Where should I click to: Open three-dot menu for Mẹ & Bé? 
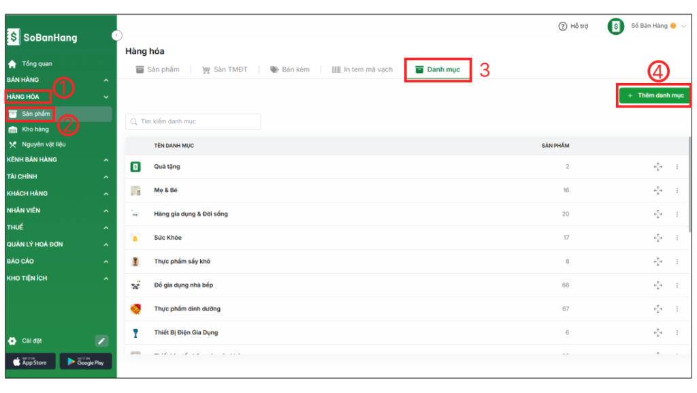click(677, 191)
